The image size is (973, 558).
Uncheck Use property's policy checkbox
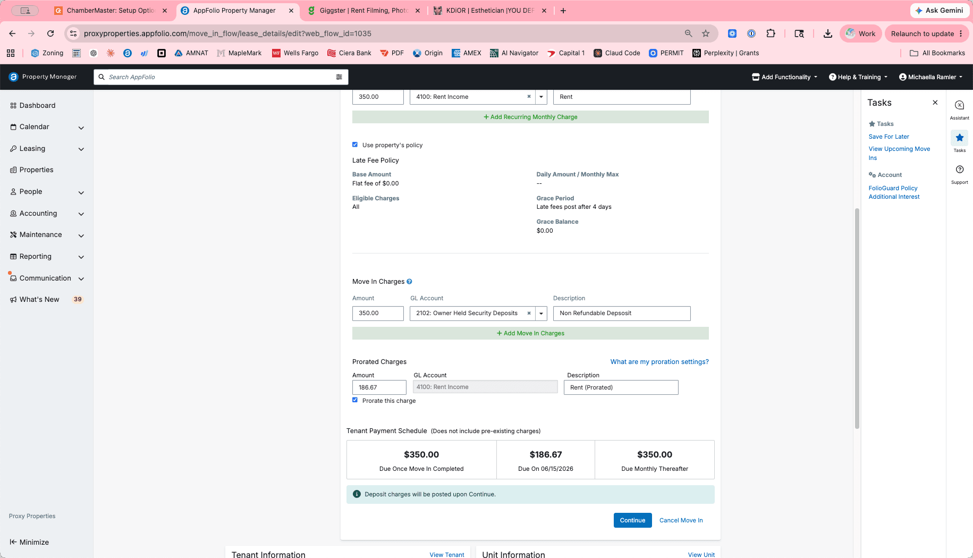point(355,145)
